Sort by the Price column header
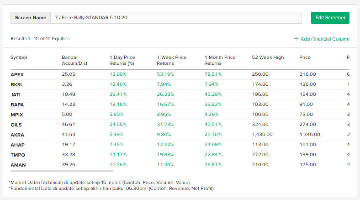This screenshot has height=200, width=360. [x=305, y=58]
